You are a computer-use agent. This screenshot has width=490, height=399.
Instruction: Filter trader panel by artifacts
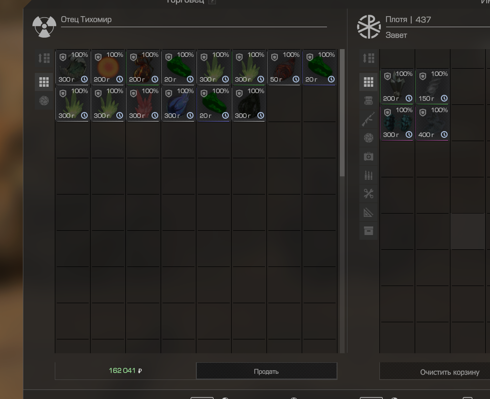pos(44,101)
